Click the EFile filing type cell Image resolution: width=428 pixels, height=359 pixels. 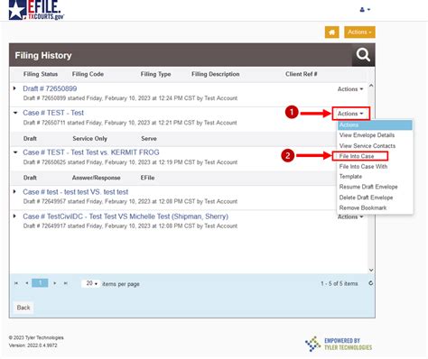[x=147, y=178]
